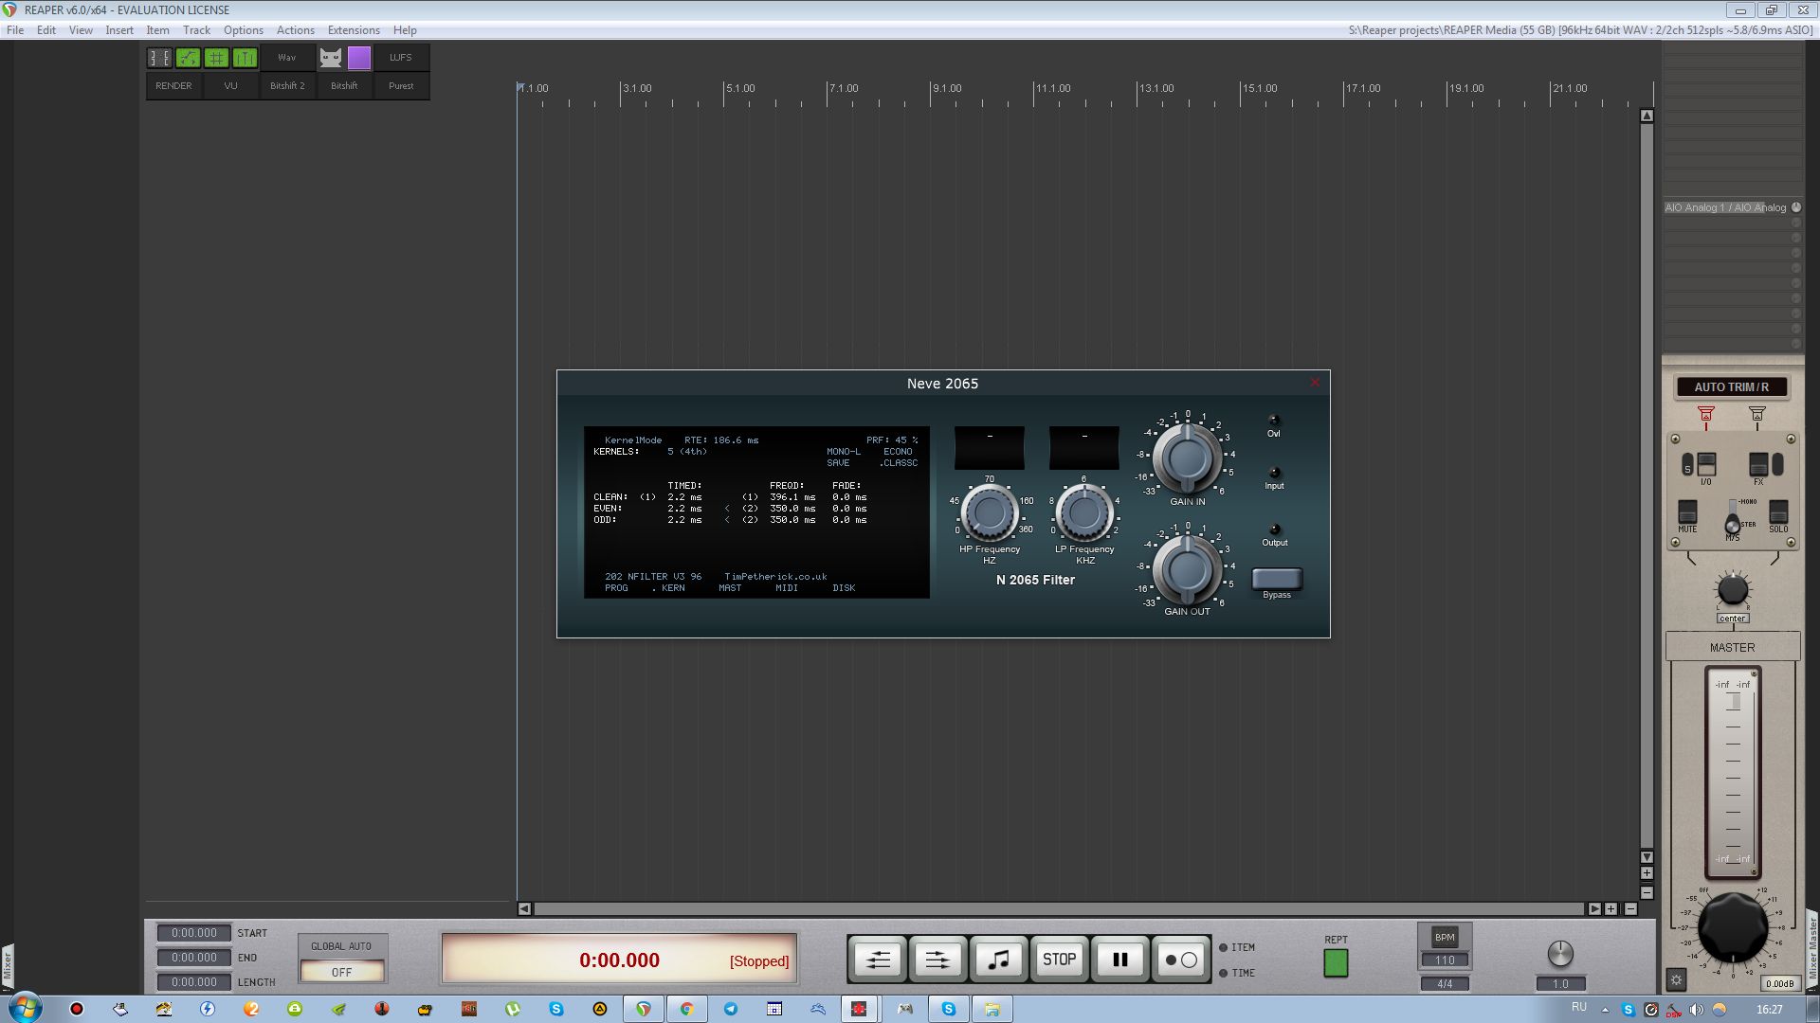Click the playrate knob above 1.0
The height and width of the screenshot is (1023, 1820).
[x=1560, y=954]
